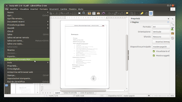
Task: Choose Firme digitali from File menu
Action: tap(27, 69)
